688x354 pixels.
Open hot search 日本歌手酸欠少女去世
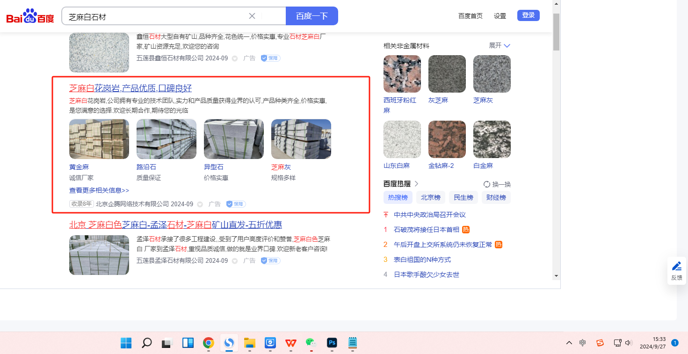click(427, 275)
